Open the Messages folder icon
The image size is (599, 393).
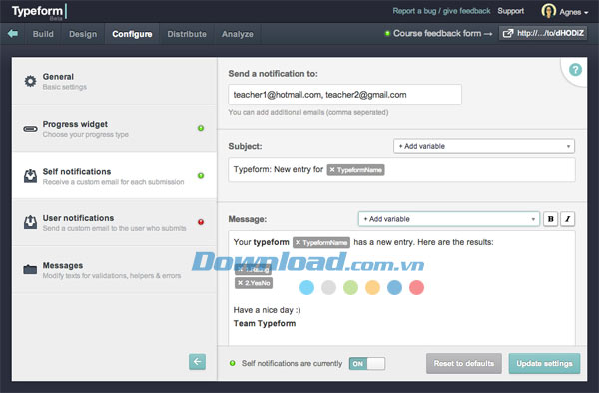coord(30,269)
